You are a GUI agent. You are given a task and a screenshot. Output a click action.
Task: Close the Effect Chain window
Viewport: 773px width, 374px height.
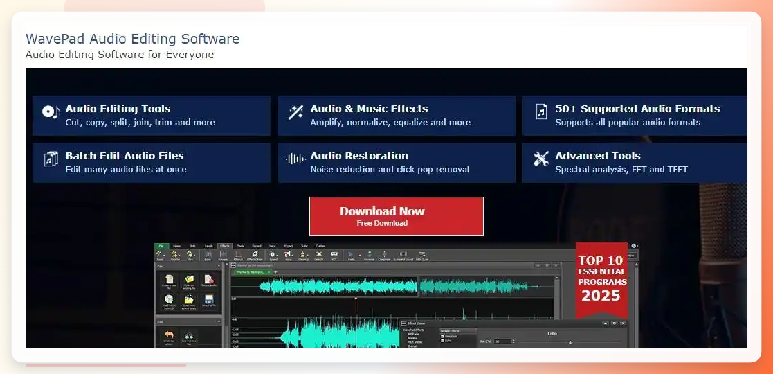pos(623,323)
